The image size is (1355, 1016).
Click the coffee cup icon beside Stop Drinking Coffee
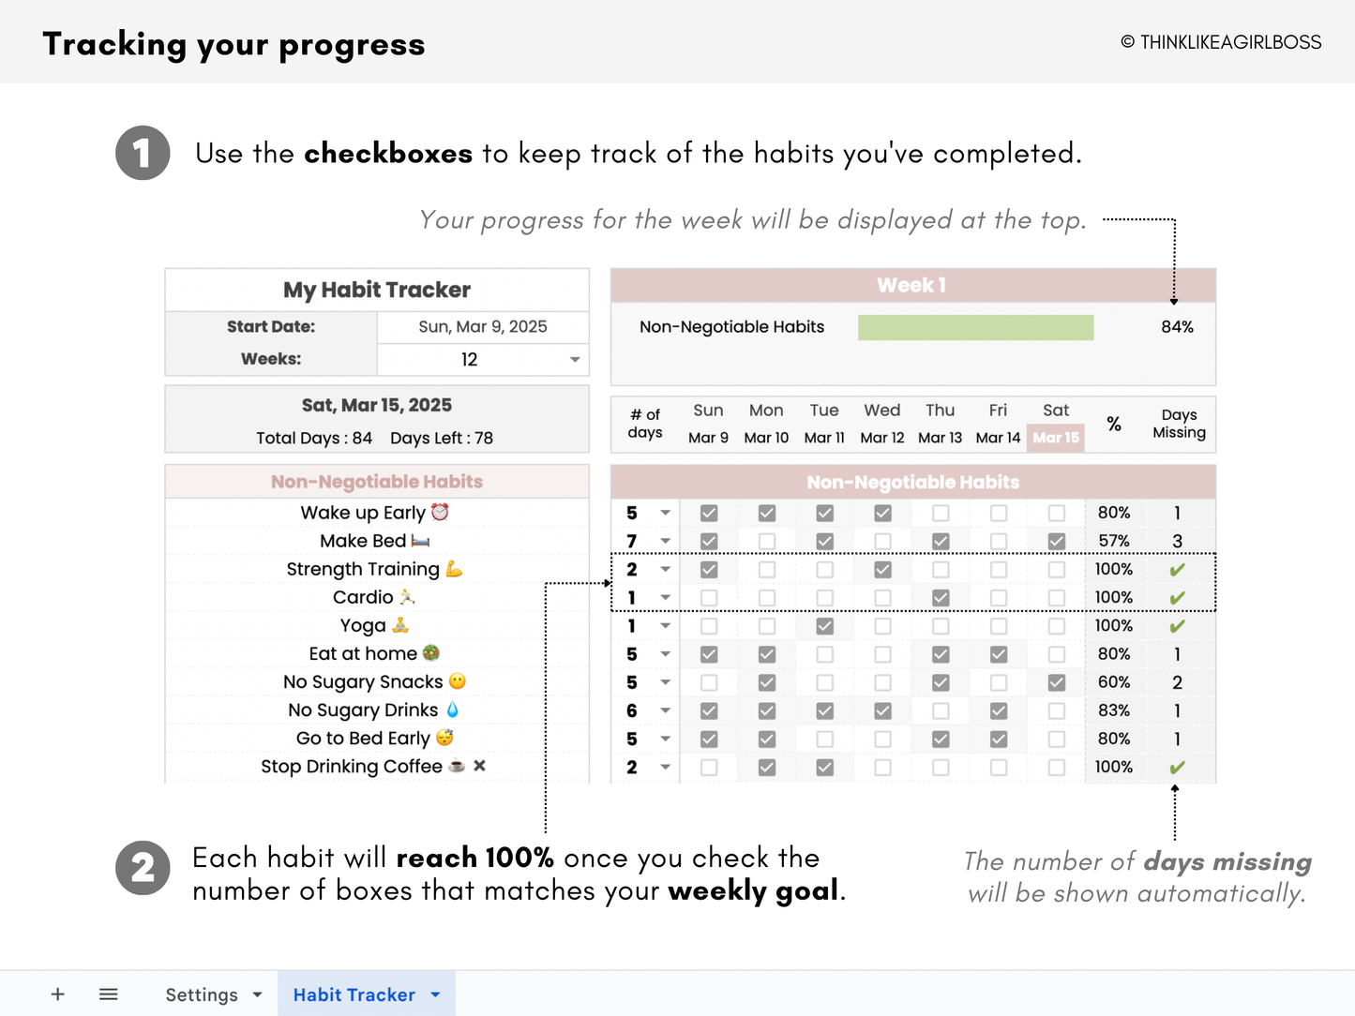click(x=456, y=766)
